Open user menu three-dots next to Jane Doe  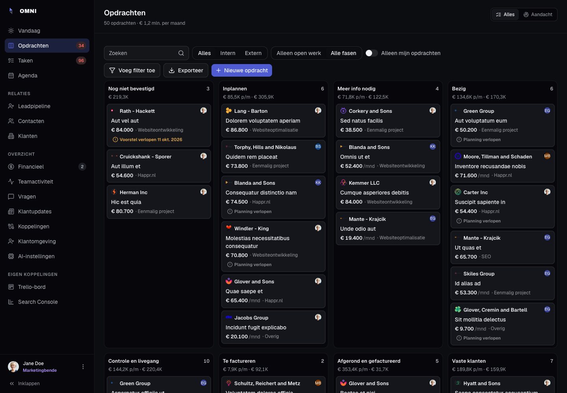tap(83, 367)
